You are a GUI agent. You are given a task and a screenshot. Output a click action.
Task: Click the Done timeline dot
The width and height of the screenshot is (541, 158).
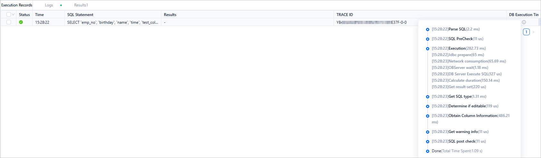428,151
